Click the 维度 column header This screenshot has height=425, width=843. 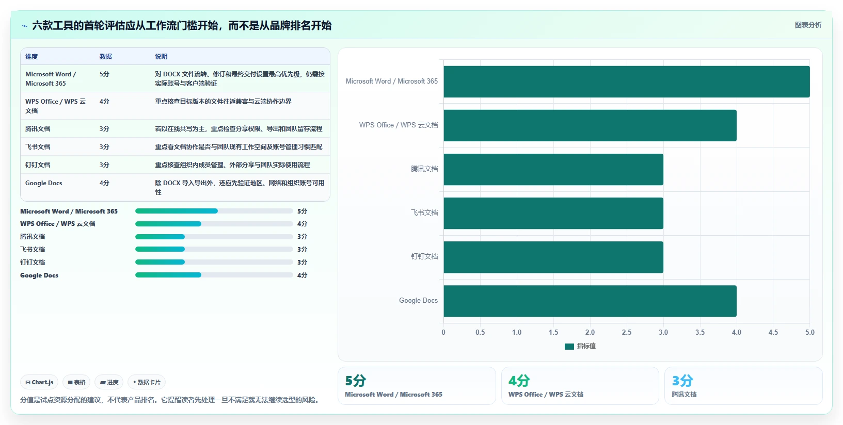31,57
